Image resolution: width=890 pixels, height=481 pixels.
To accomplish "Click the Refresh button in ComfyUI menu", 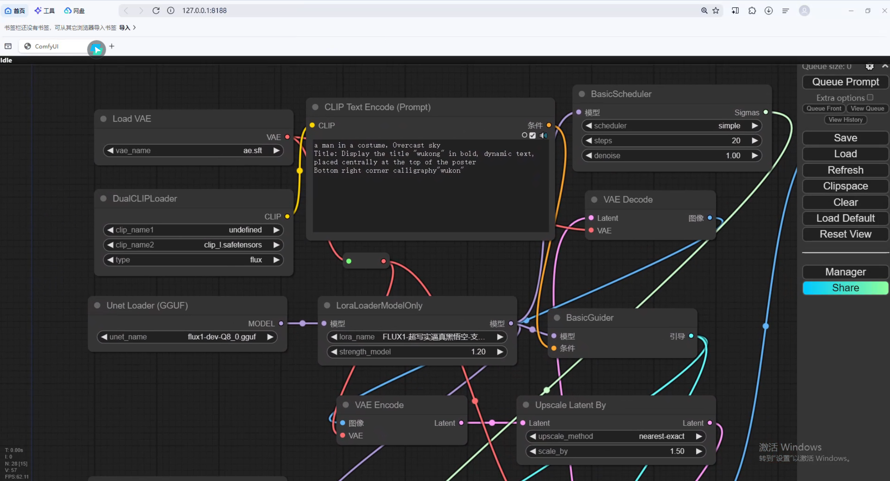I will click(x=845, y=170).
